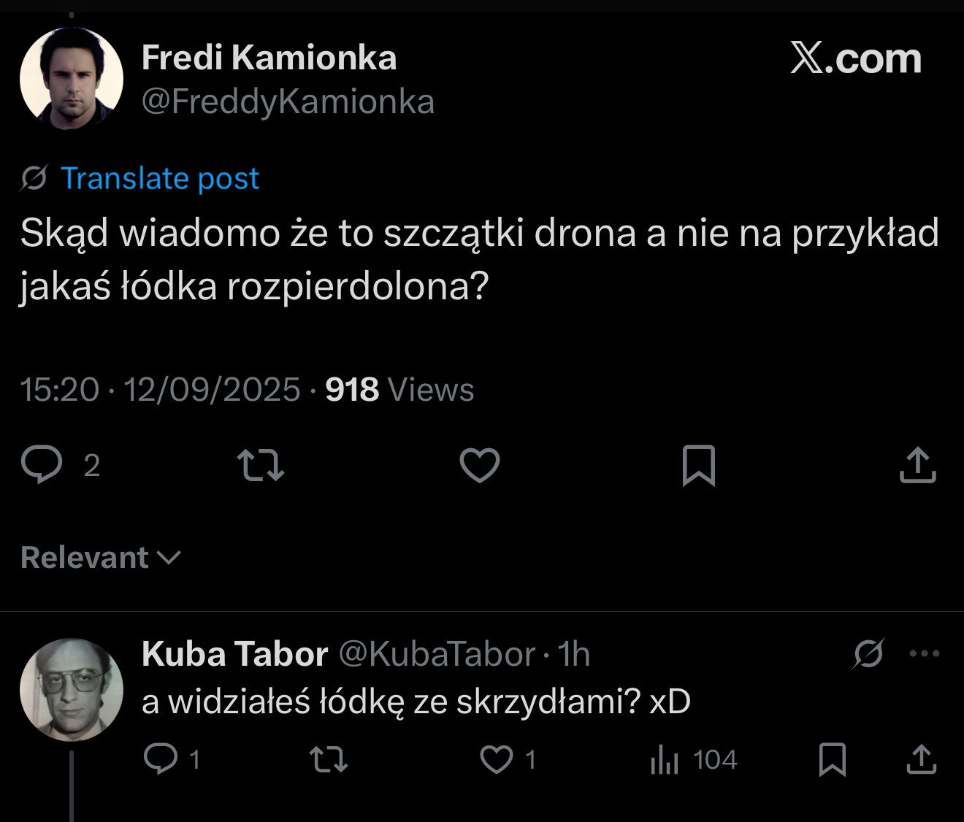Bookmark Kuba Tabor's reply
Viewport: 964px width, 822px height.
(x=833, y=759)
